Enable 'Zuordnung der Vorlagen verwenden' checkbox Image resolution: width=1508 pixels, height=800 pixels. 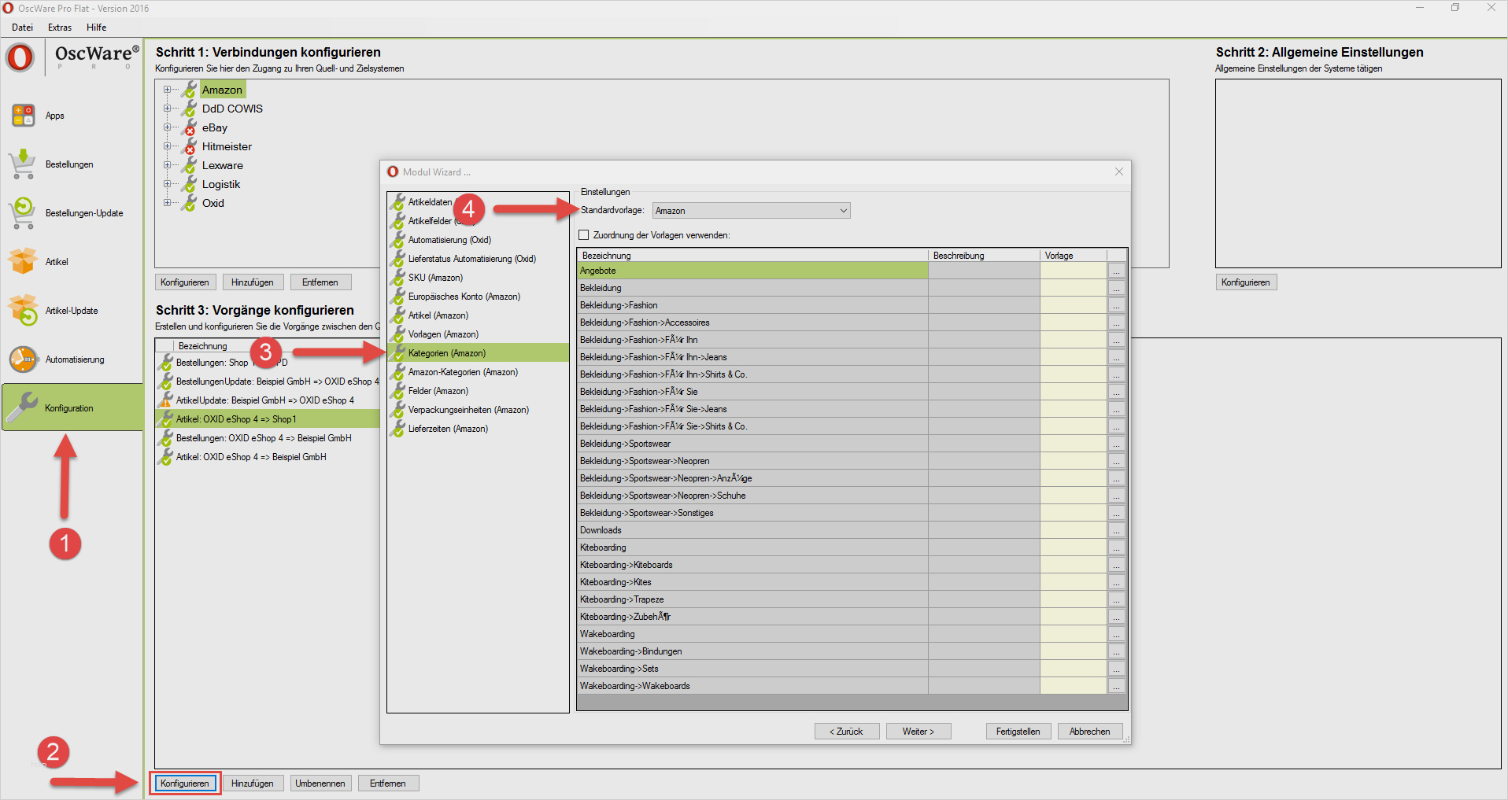(x=584, y=235)
